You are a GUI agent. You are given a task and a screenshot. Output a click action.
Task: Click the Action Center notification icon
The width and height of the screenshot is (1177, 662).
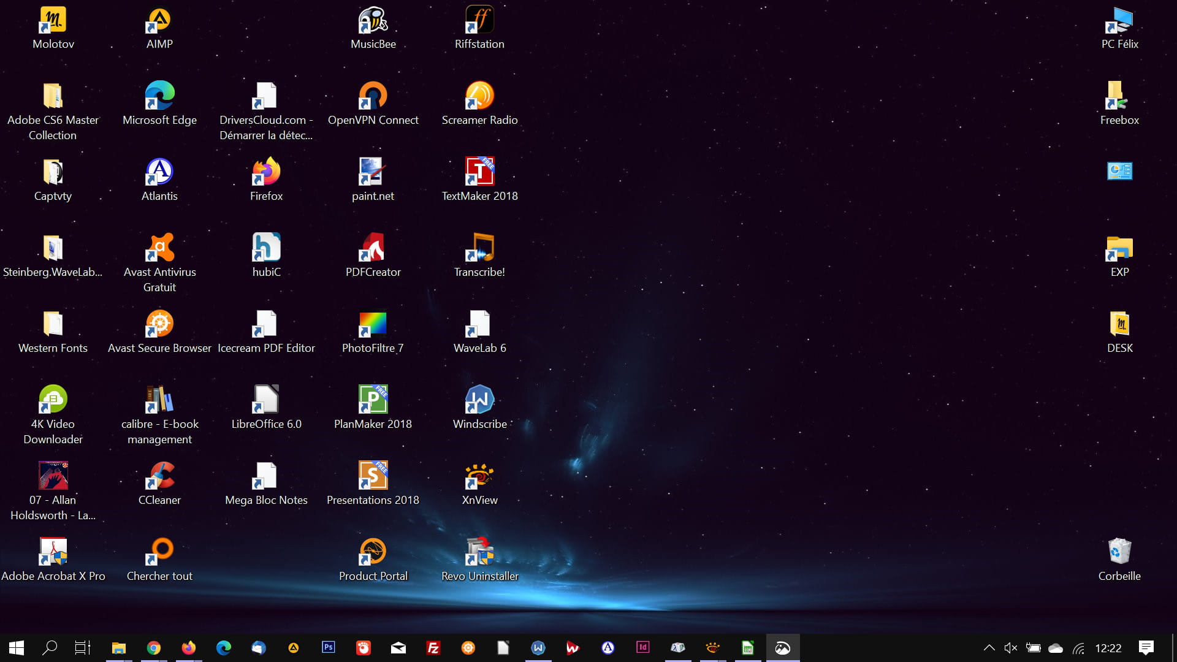(x=1148, y=647)
